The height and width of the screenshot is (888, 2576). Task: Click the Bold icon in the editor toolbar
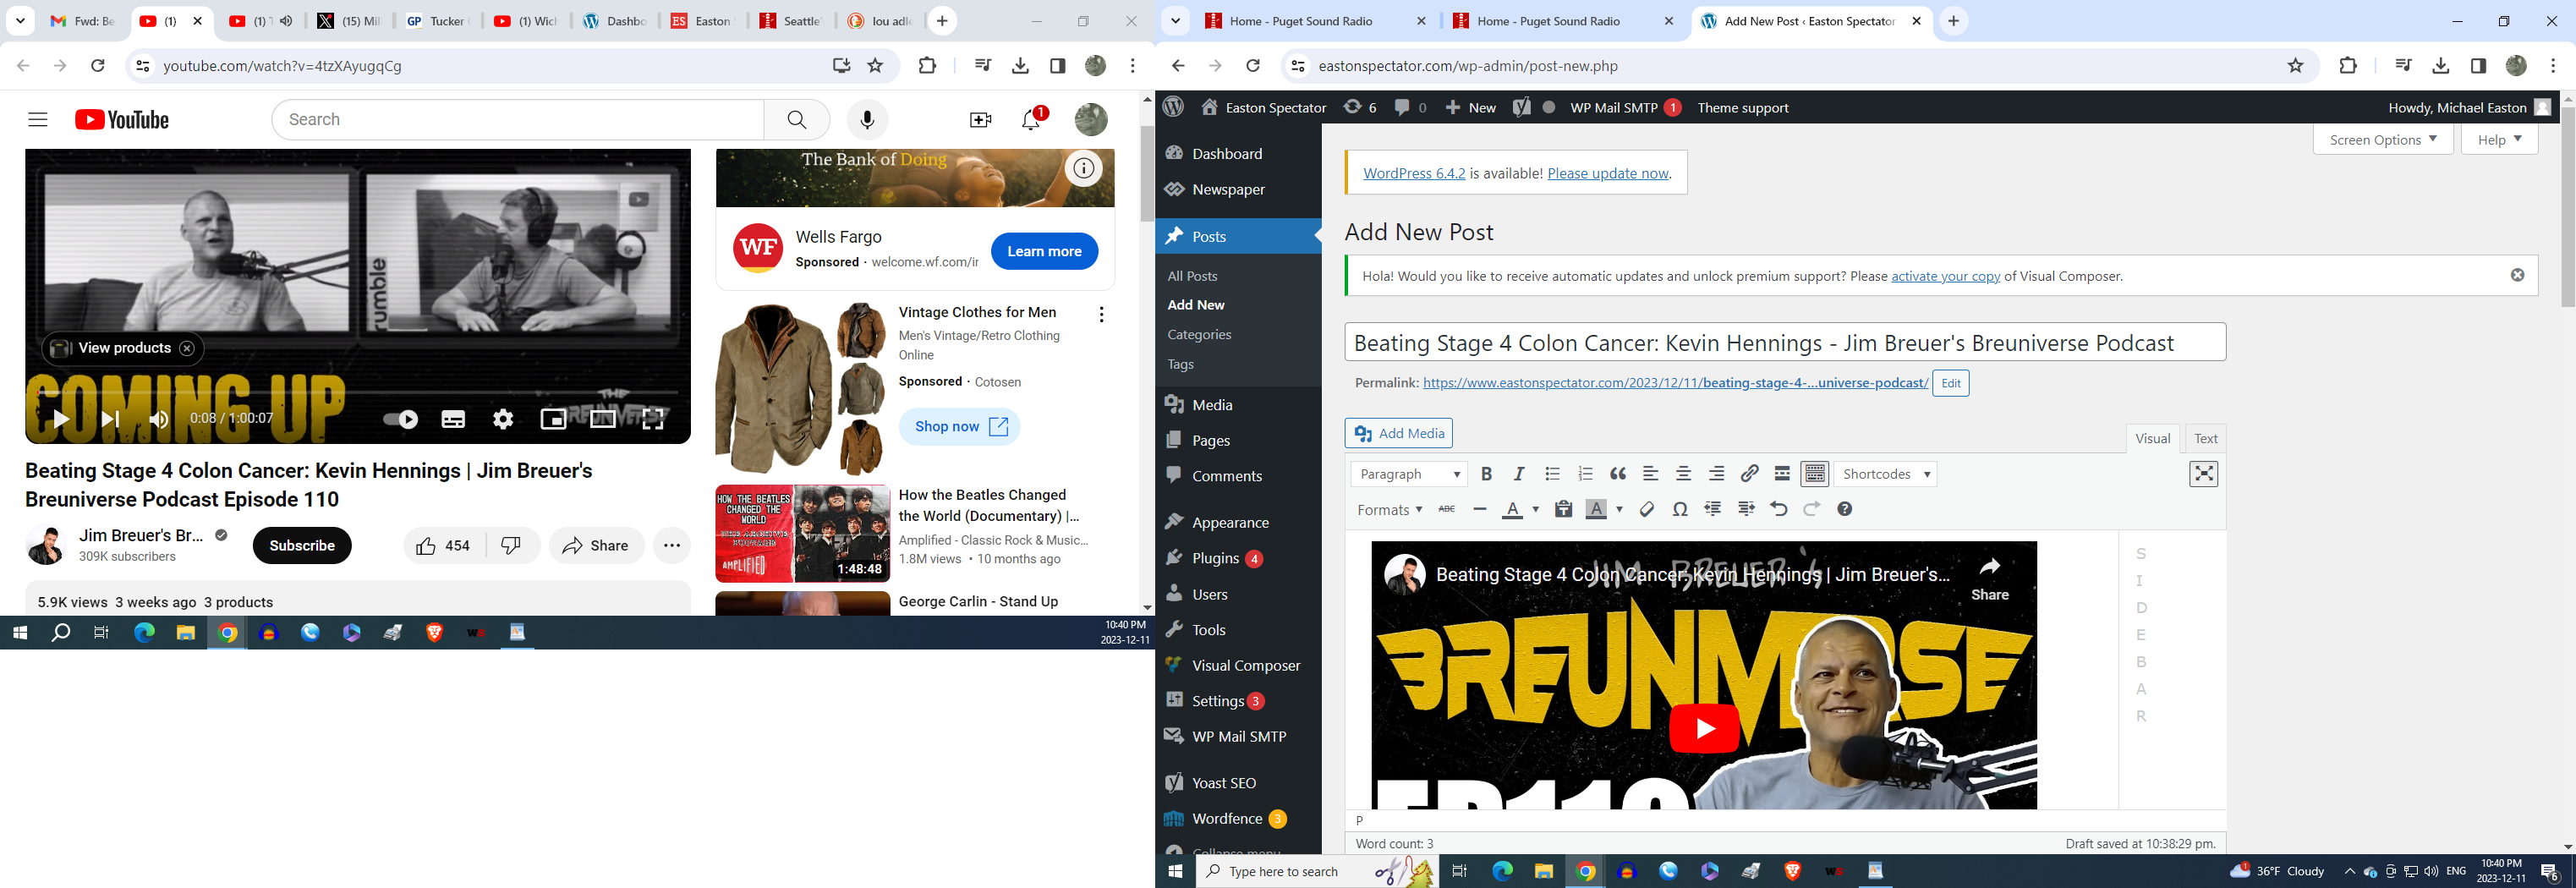coord(1486,474)
